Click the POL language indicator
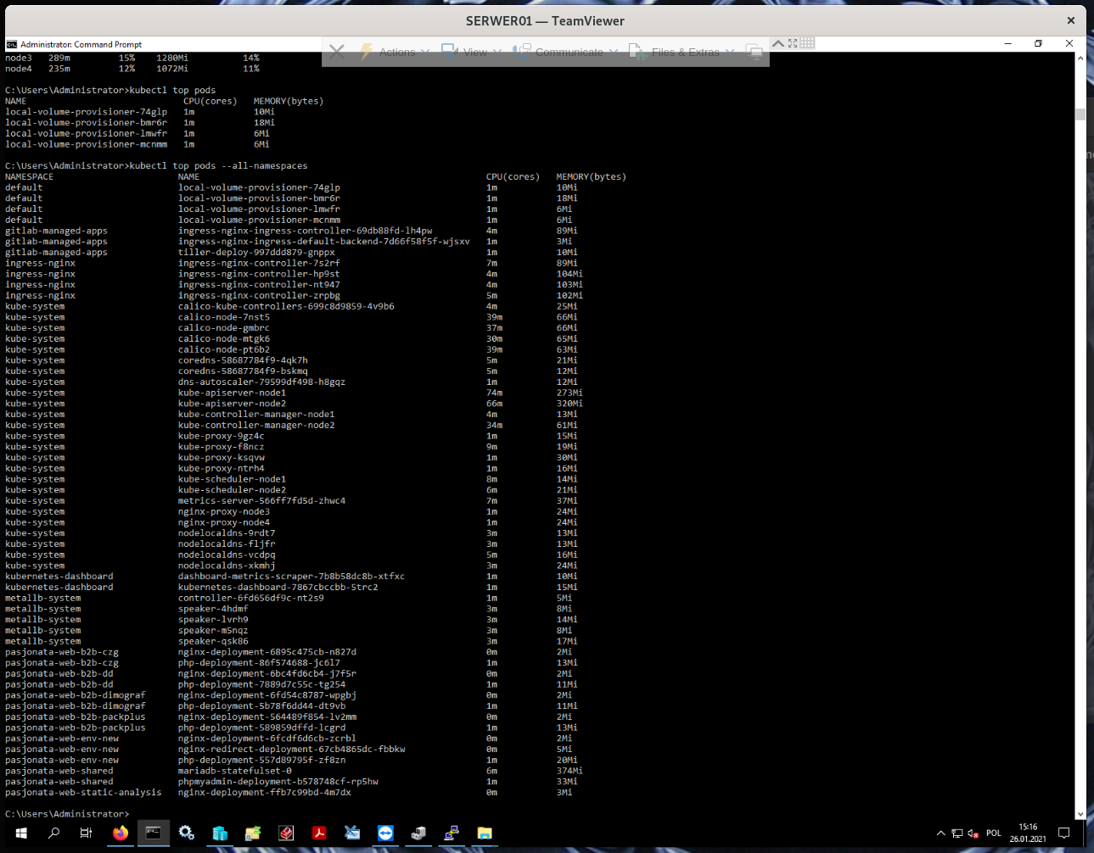This screenshot has width=1094, height=853. [994, 833]
